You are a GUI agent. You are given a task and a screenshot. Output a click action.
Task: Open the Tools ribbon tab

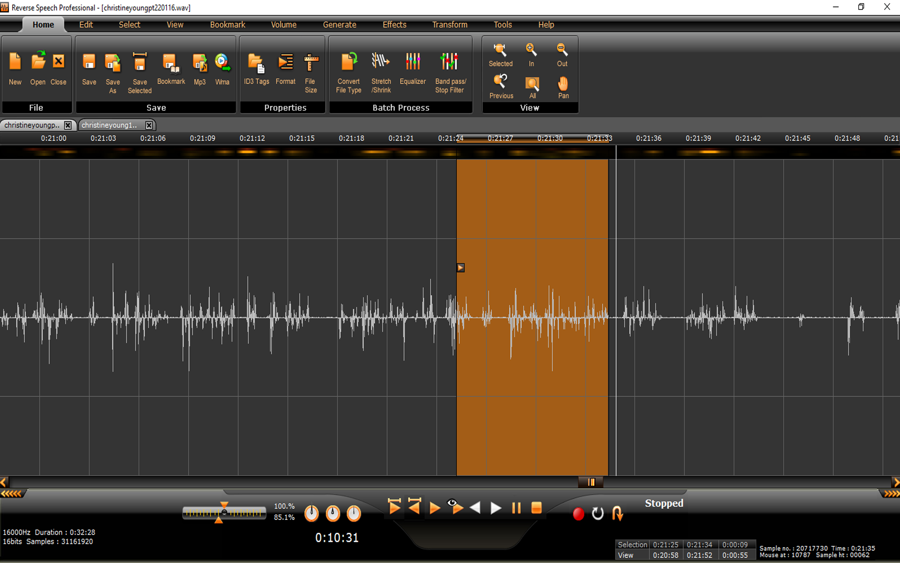[503, 25]
